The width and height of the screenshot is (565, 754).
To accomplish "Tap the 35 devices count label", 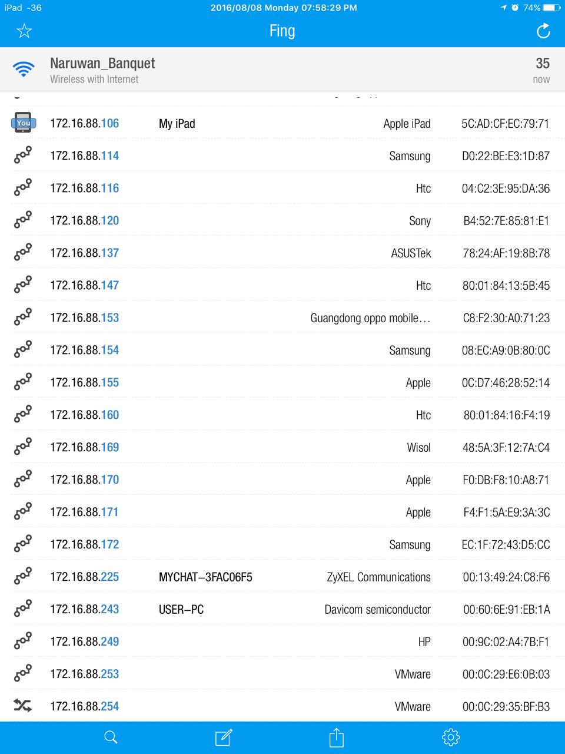I will click(x=542, y=64).
